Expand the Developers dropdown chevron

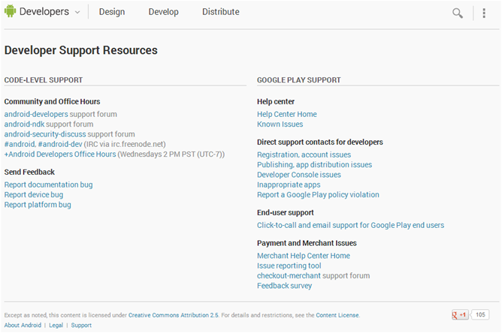[77, 13]
